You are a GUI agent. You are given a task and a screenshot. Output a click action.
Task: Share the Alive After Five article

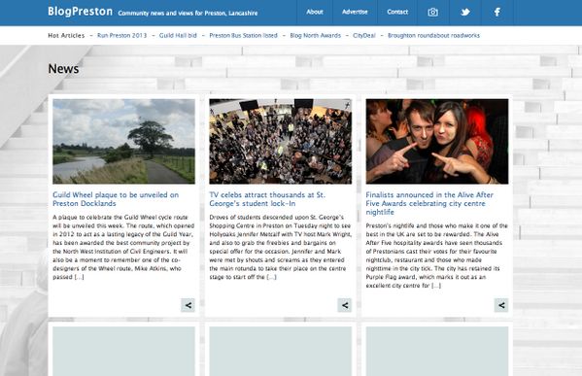coord(501,305)
